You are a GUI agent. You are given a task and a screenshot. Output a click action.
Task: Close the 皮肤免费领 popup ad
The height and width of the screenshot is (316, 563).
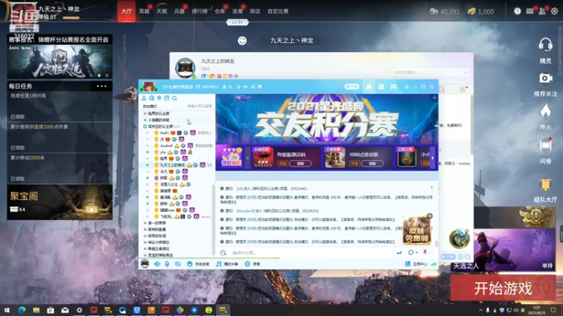point(430,216)
